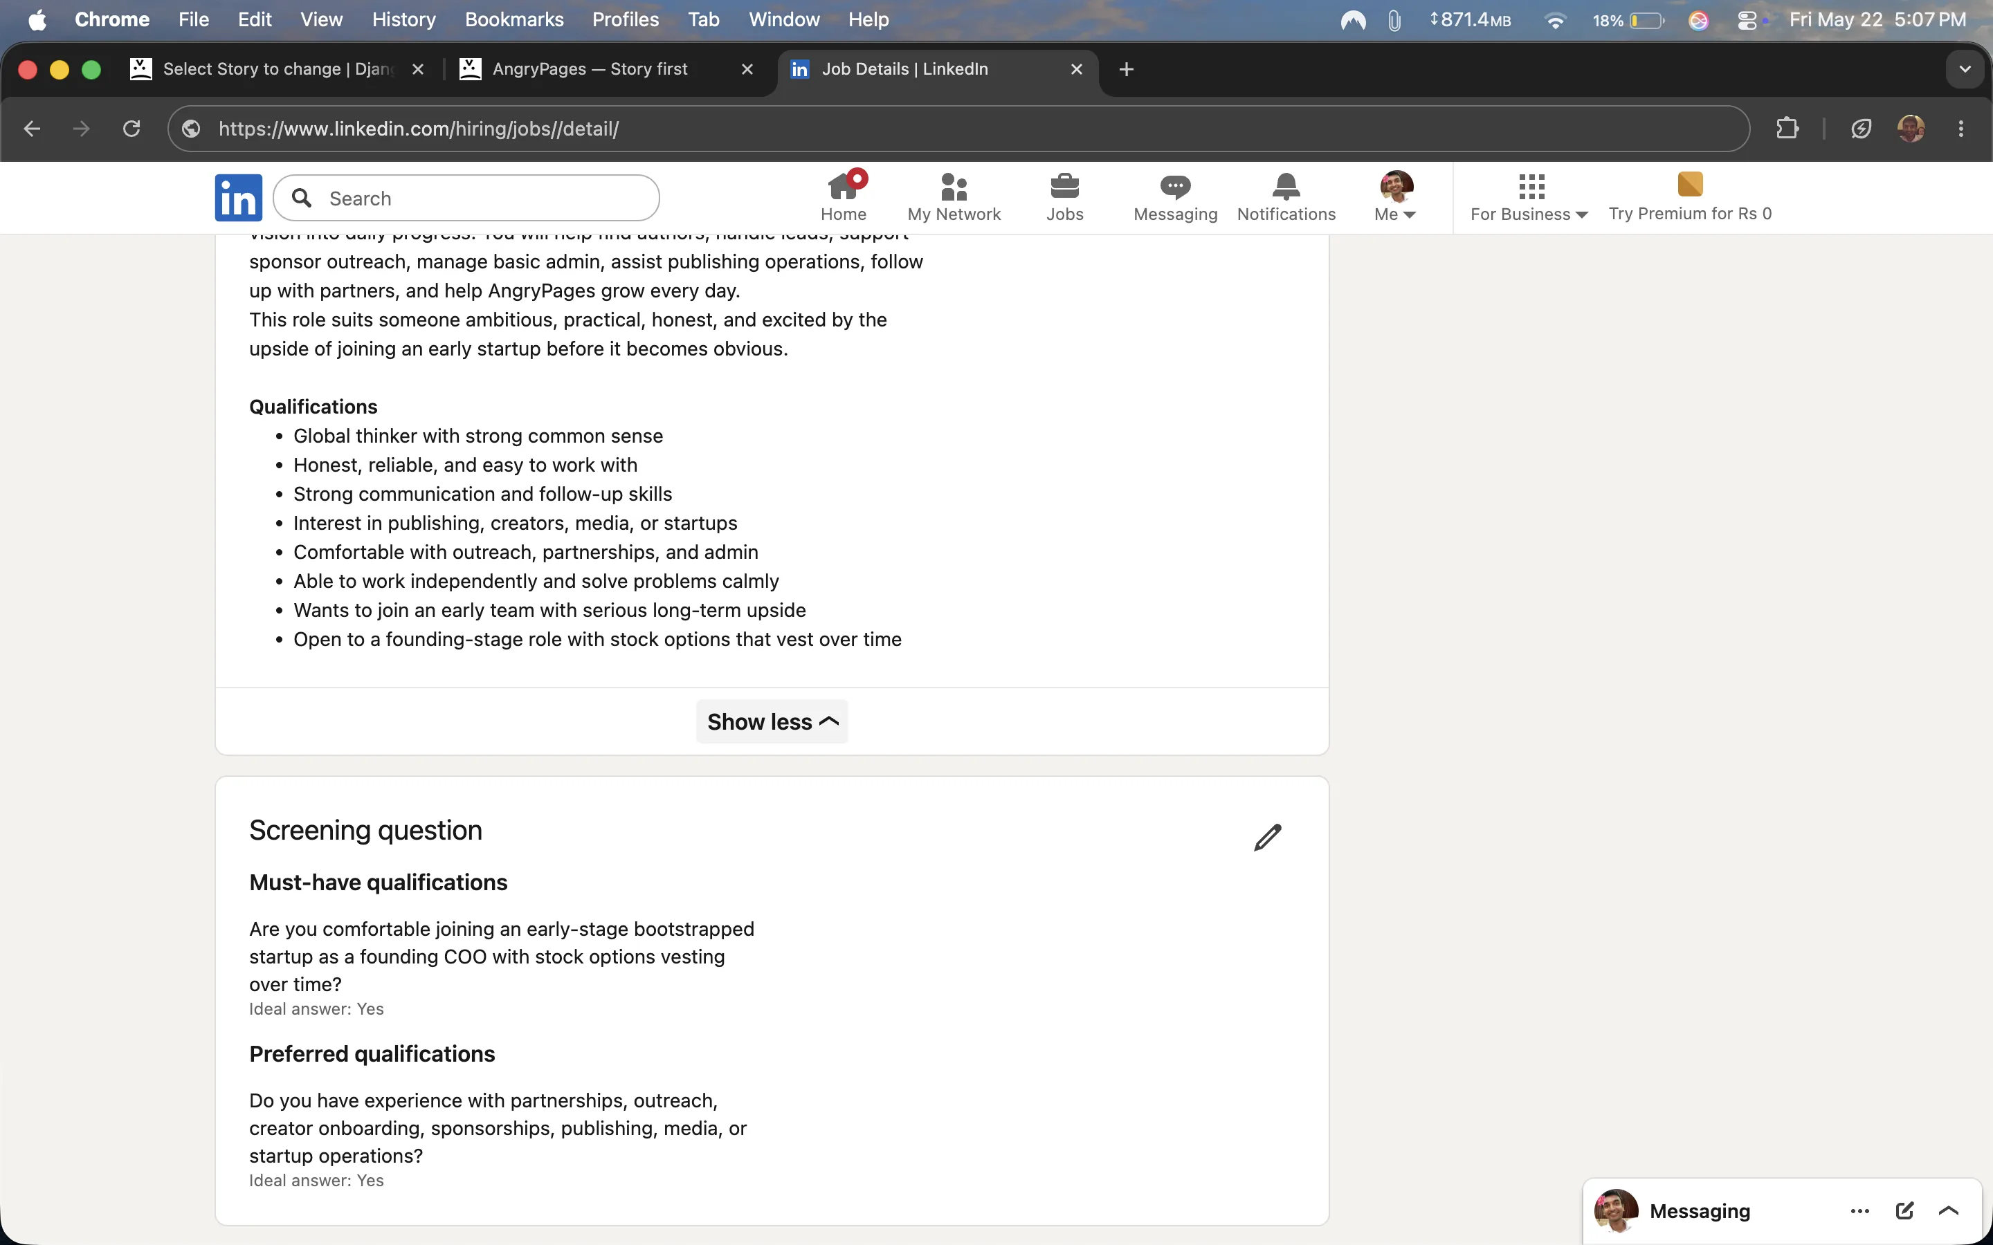
Task: Open the Help menu
Action: coord(868,20)
